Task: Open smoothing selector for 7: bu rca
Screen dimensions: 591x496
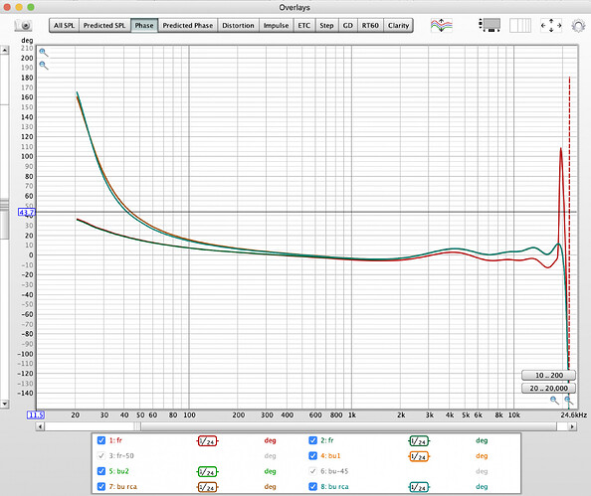Action: [x=207, y=487]
